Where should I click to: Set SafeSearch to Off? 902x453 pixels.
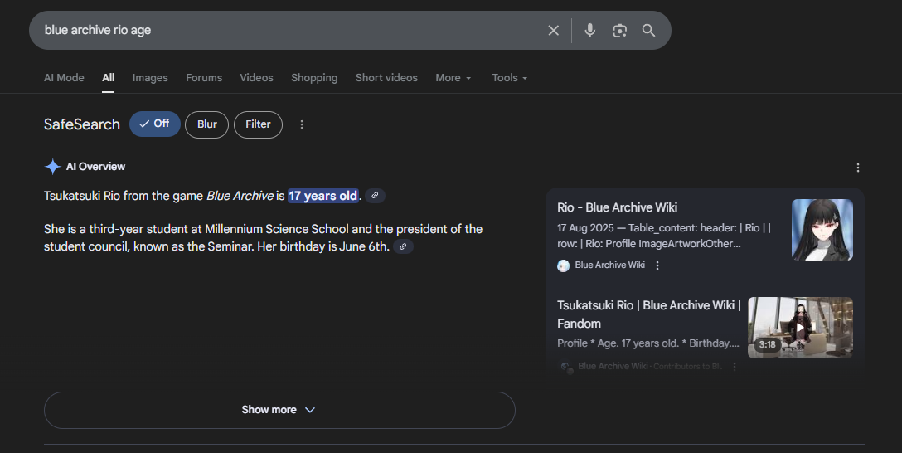(155, 124)
